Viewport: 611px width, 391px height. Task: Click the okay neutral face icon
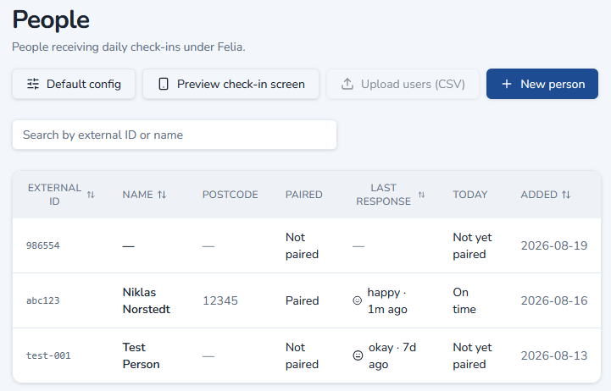[x=358, y=355]
